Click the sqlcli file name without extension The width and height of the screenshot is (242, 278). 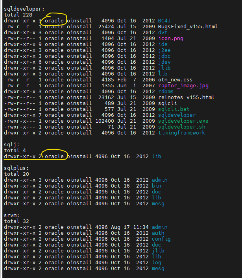(x=167, y=103)
